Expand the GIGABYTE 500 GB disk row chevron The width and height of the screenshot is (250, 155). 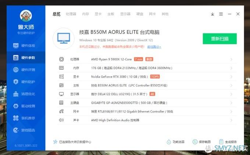pyautogui.click(x=231, y=103)
